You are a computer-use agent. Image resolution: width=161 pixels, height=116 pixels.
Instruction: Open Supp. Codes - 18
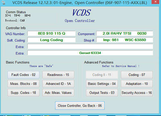23,93
